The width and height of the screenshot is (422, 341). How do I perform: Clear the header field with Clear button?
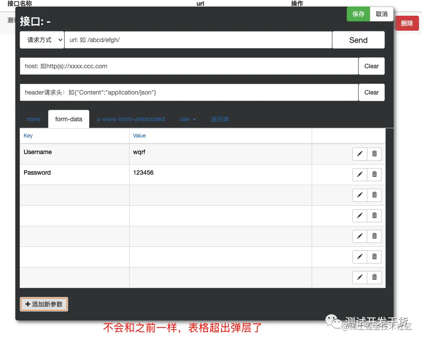pyautogui.click(x=371, y=93)
